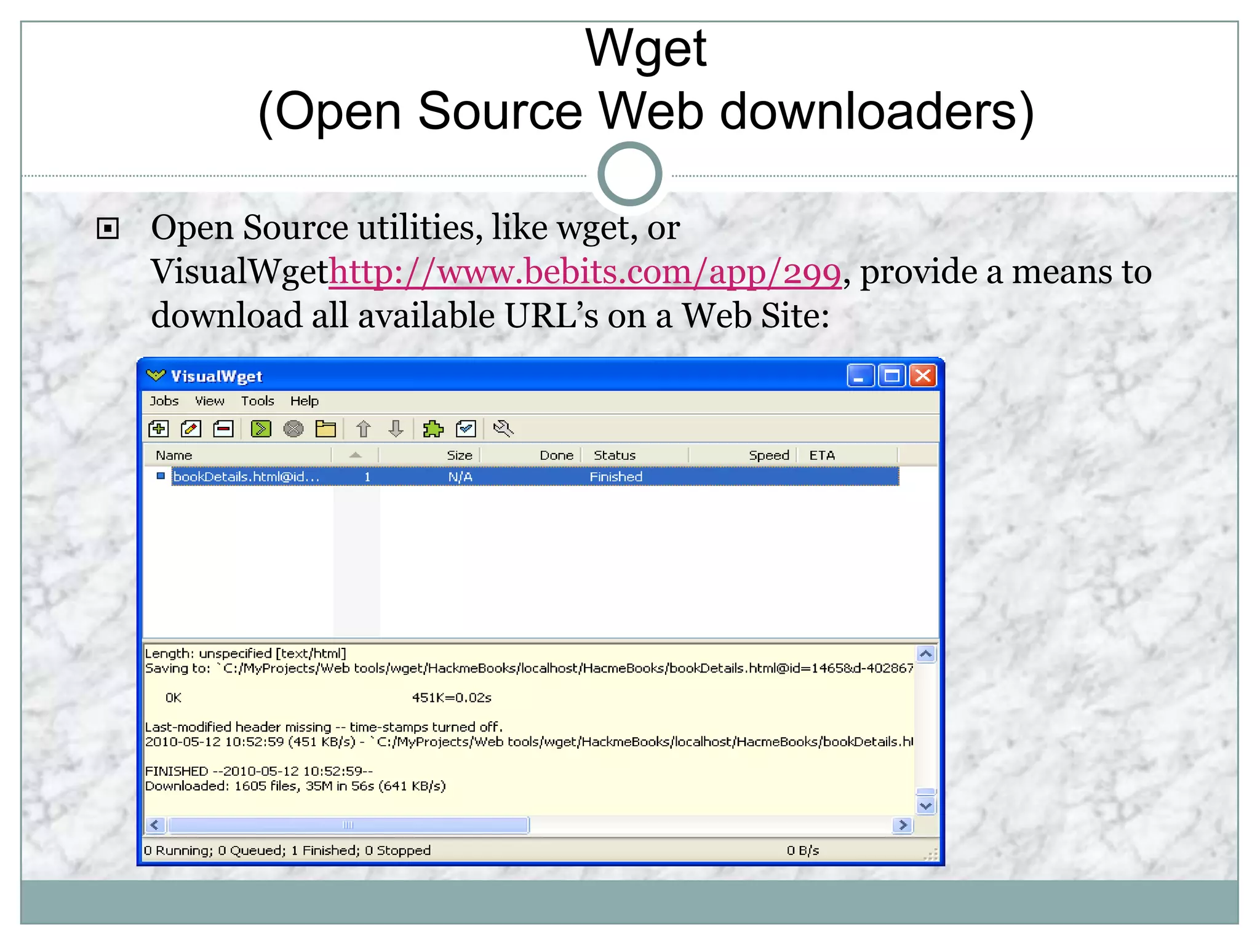
Task: Click the New Job icon
Action: (159, 429)
